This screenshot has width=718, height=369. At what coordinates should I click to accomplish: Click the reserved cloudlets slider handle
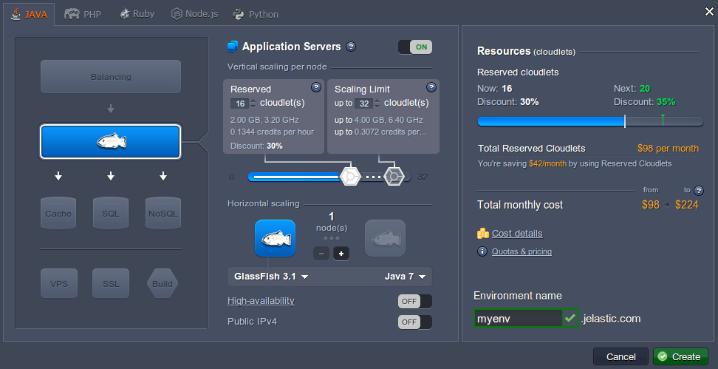click(350, 177)
